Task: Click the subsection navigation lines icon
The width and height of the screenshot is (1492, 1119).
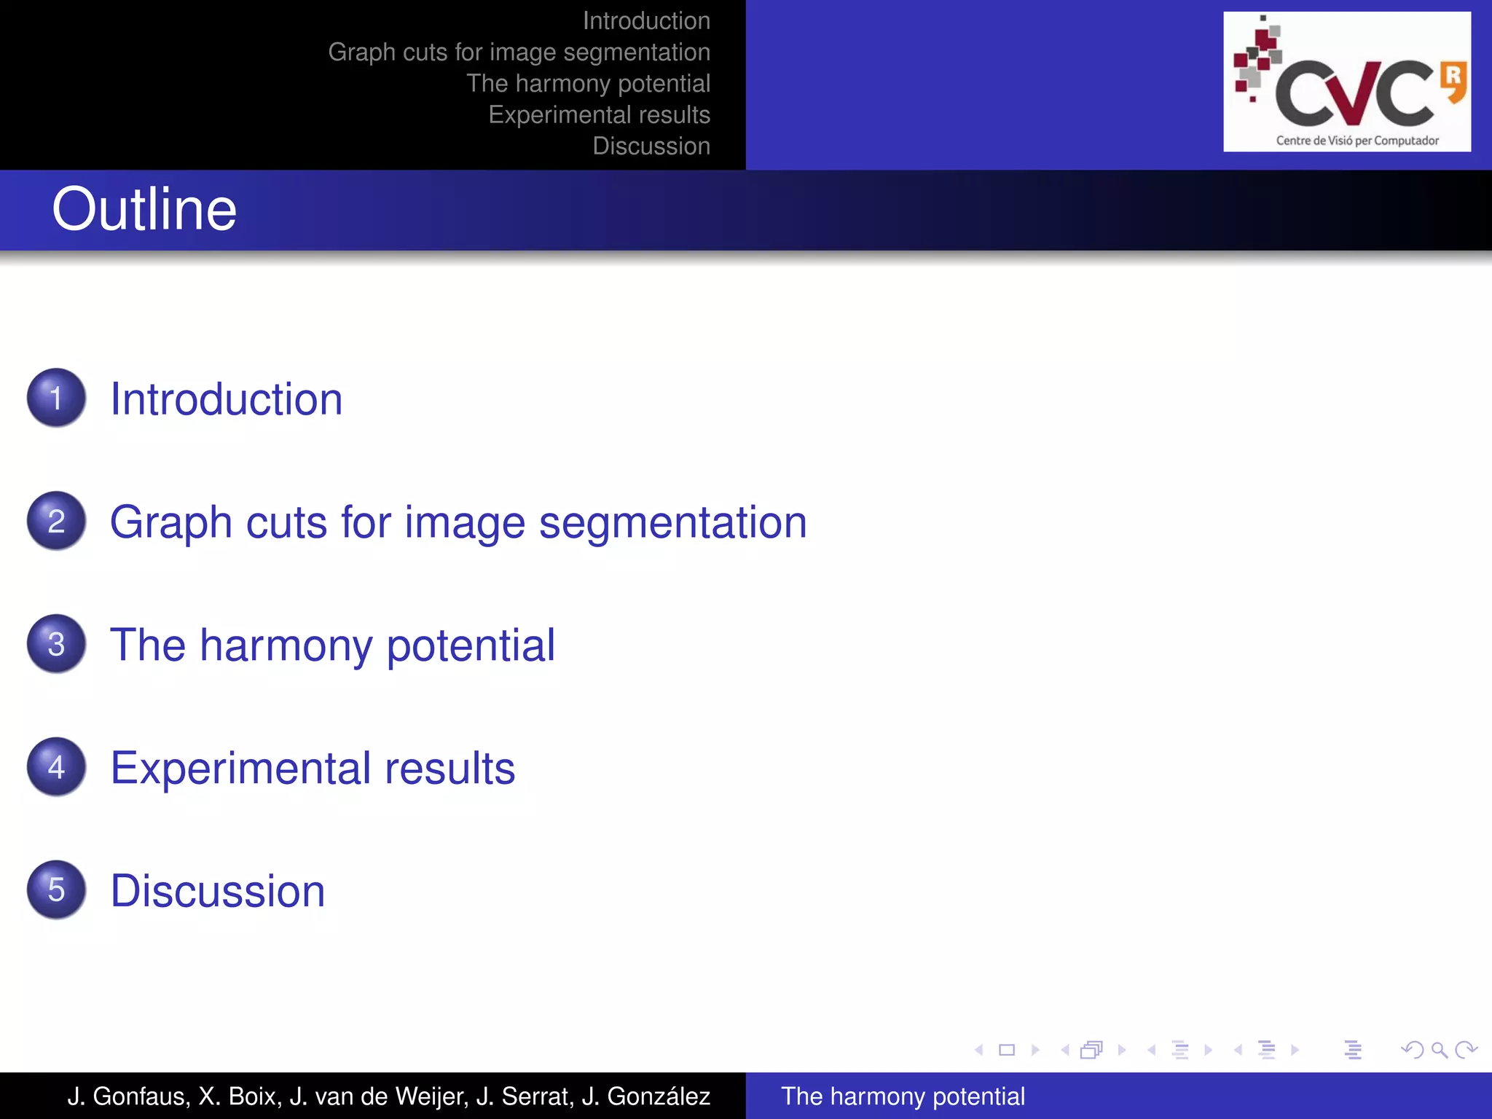Action: 1180,1050
